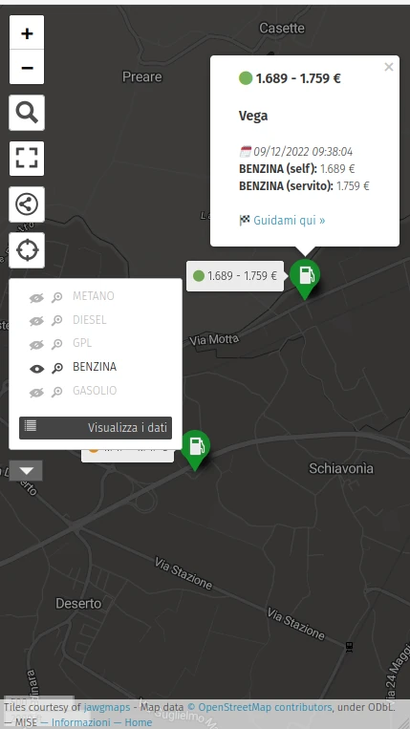Open the Home footer link
This screenshot has width=410, height=729.
(138, 722)
